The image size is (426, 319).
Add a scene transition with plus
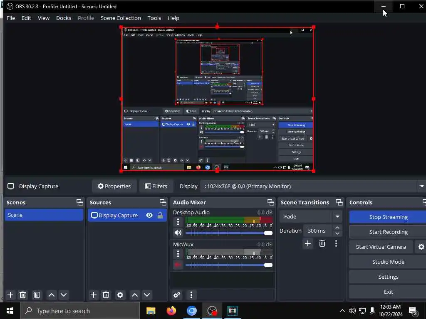tap(308, 243)
